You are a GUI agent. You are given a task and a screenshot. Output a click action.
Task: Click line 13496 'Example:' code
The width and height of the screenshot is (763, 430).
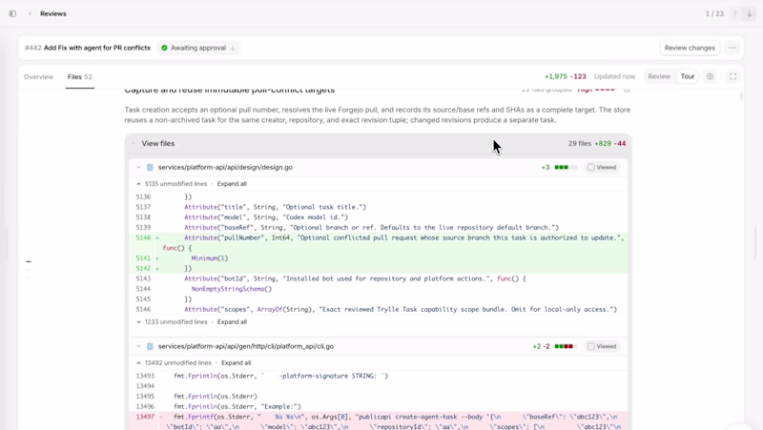(x=237, y=407)
